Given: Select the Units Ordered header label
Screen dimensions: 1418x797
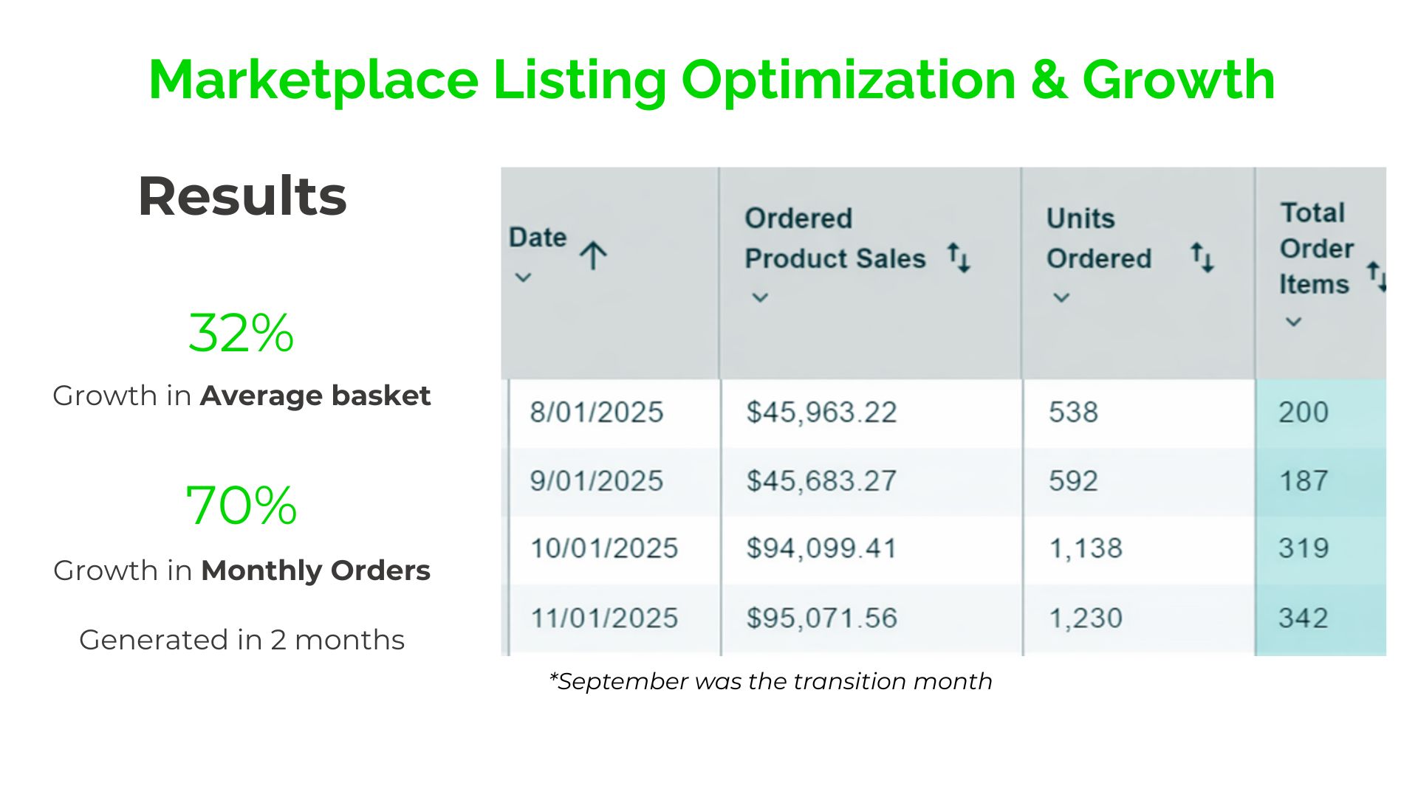Looking at the screenshot, I should pyautogui.click(x=1098, y=238).
